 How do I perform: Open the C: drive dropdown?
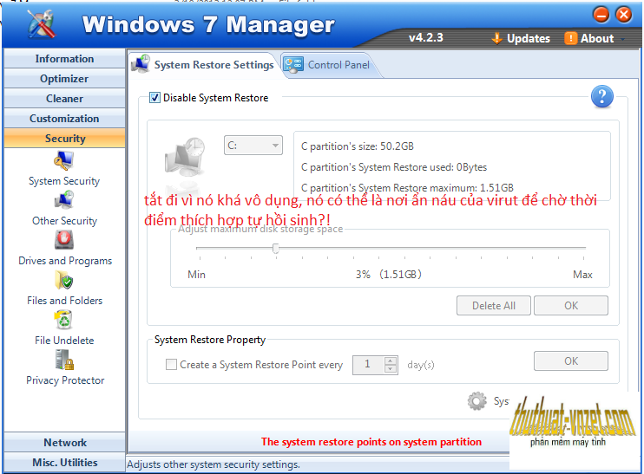[x=253, y=146]
